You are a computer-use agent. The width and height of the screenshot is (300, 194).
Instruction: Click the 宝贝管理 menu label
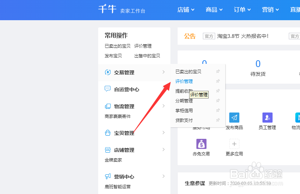(124, 133)
